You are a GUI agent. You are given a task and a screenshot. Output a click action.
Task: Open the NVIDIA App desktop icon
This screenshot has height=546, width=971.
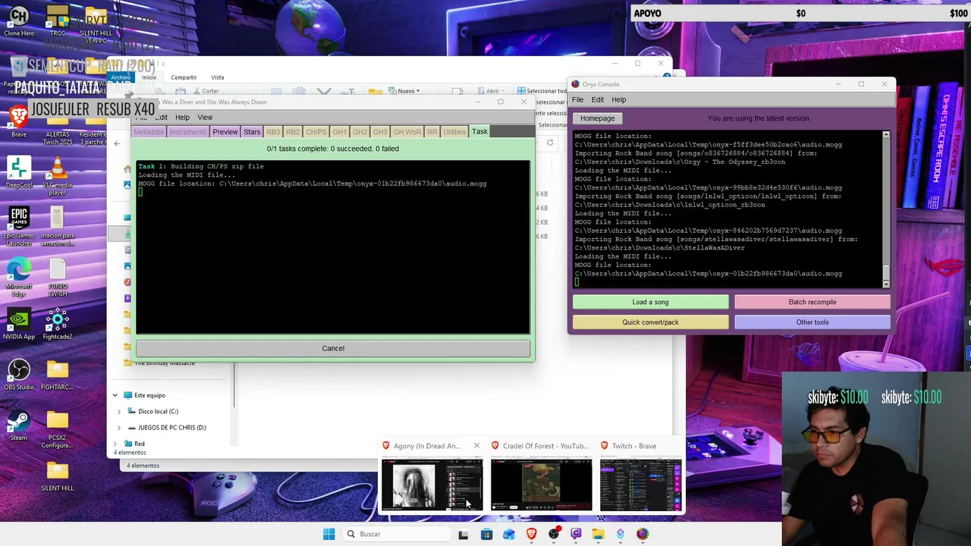(x=19, y=324)
